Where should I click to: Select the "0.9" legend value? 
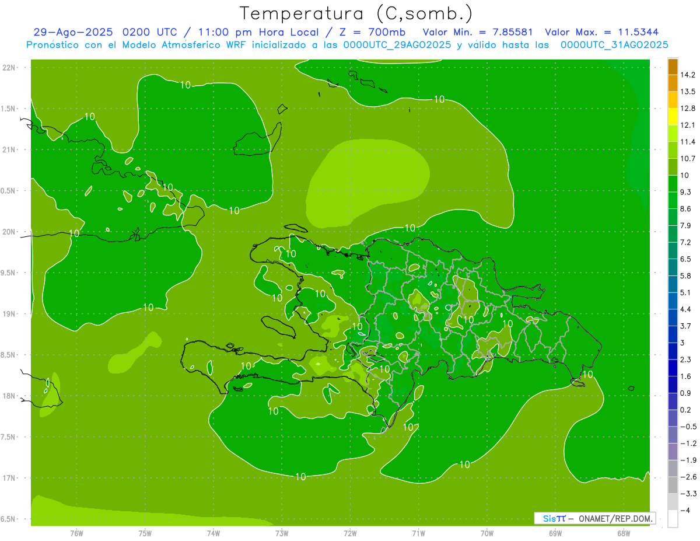coord(685,393)
